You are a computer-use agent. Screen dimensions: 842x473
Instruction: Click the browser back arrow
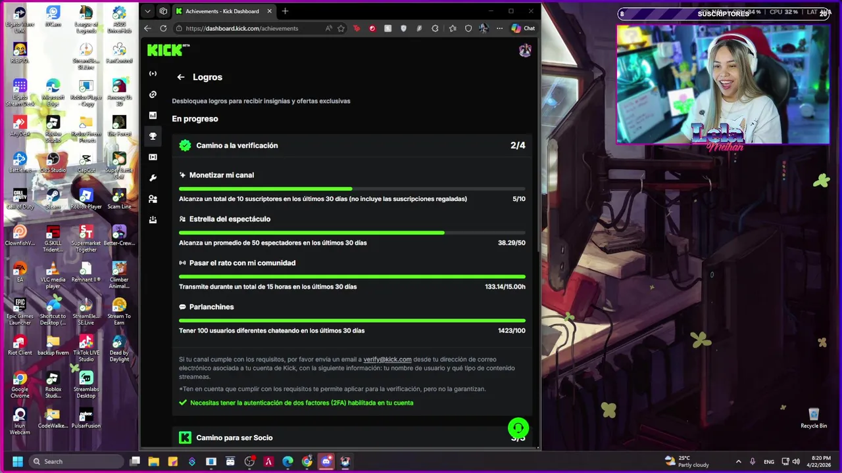(x=147, y=28)
